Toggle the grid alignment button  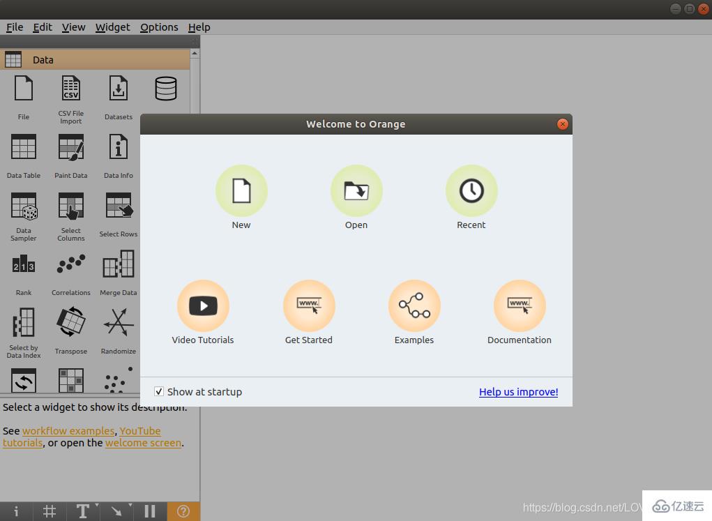(50, 511)
